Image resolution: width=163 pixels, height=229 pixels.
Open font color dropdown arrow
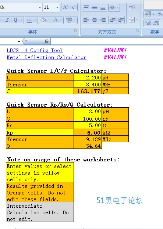click(x=61, y=20)
